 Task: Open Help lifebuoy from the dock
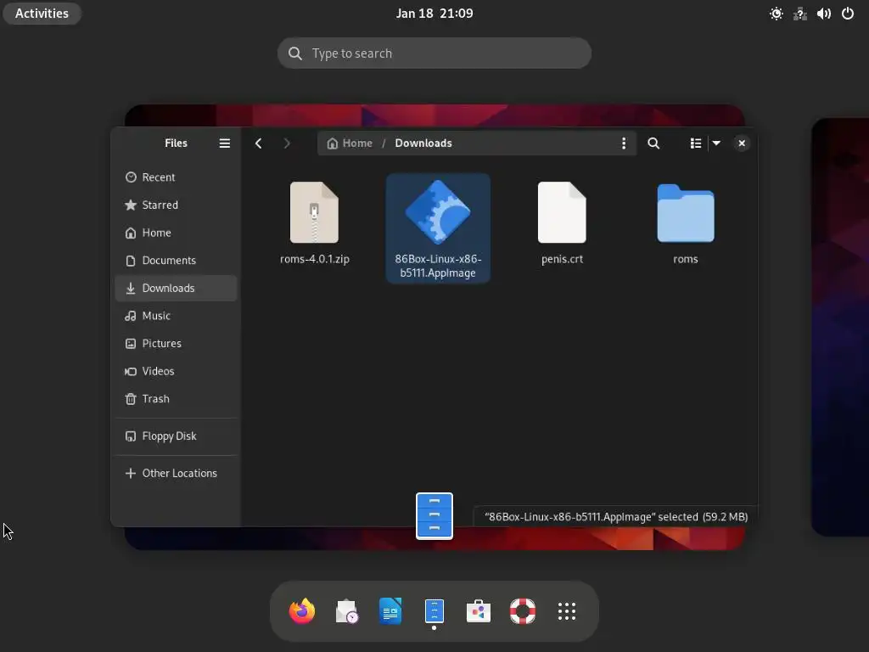click(x=523, y=611)
